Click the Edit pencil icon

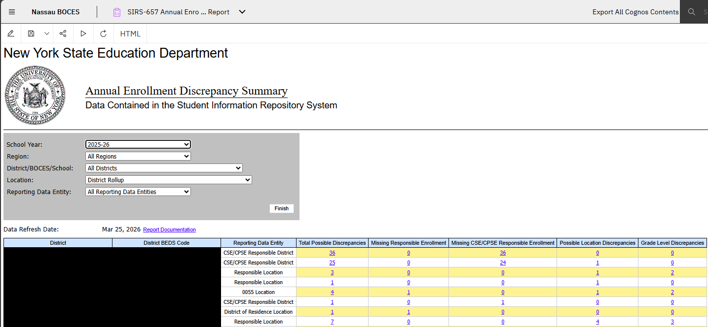[x=11, y=33]
